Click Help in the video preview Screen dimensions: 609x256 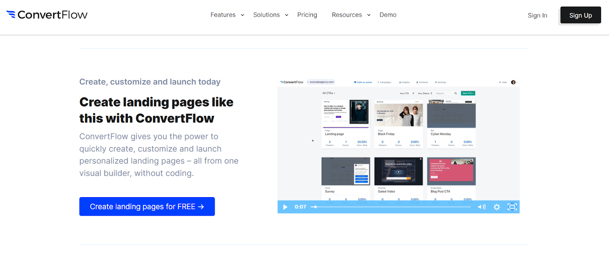pyautogui.click(x=503, y=82)
